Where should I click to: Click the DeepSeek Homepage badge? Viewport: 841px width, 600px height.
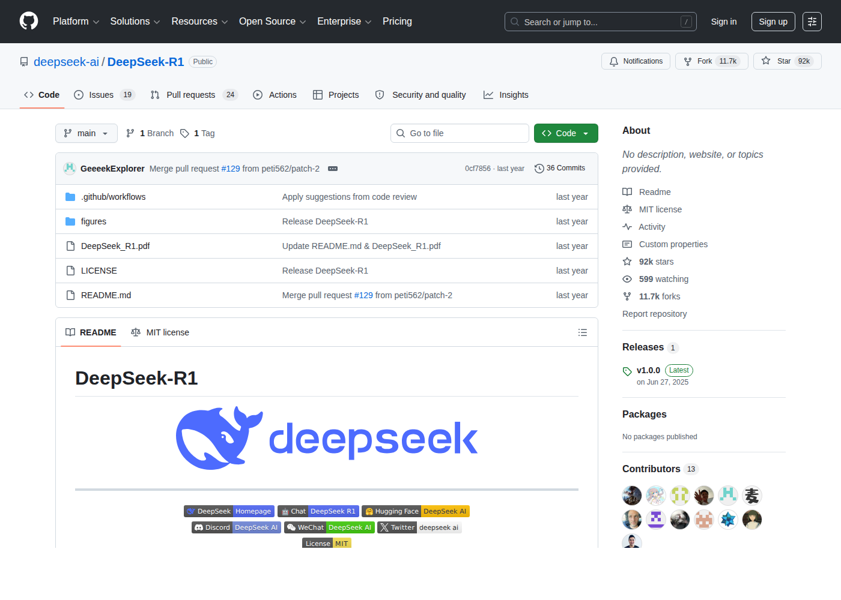pos(229,511)
